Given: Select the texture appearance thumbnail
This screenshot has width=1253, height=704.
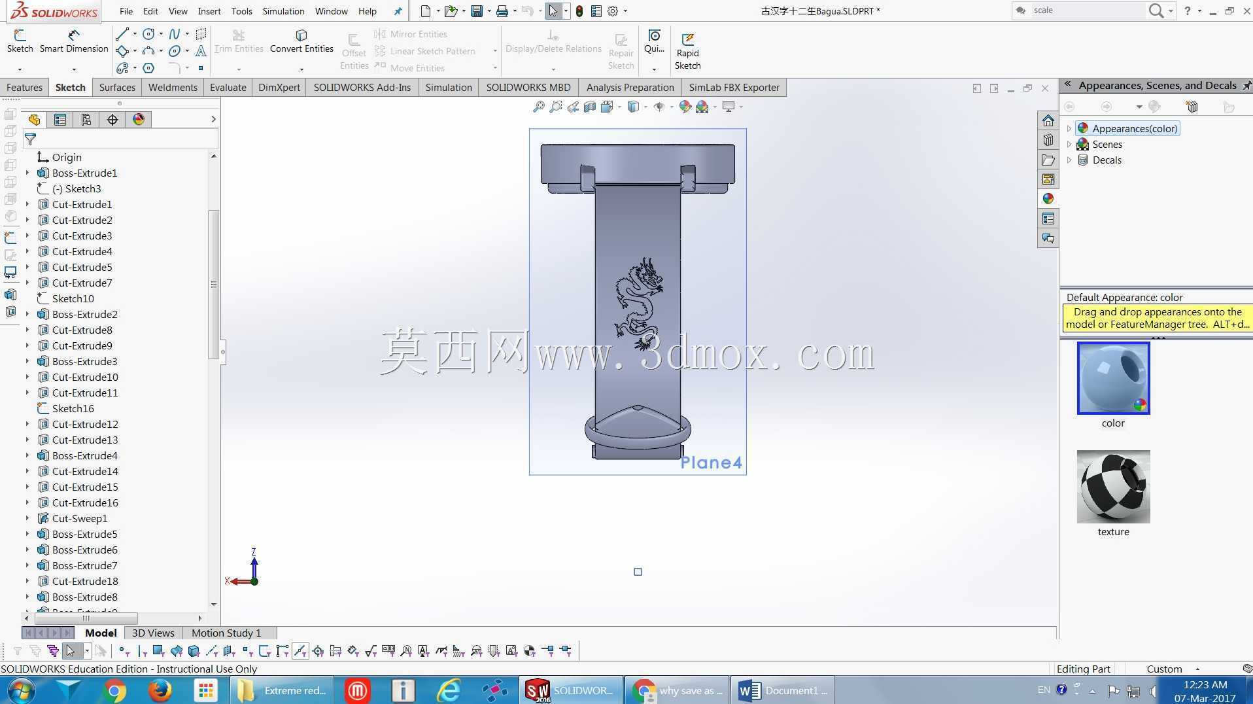Looking at the screenshot, I should coord(1113,486).
